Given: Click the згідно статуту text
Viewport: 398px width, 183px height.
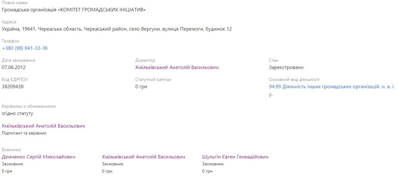Looking at the screenshot, I should (18, 113).
